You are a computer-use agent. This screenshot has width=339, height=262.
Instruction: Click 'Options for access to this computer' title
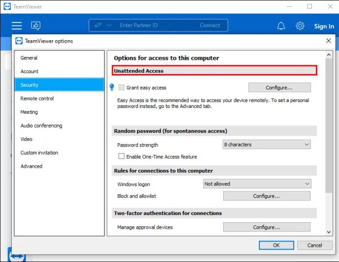(166, 58)
